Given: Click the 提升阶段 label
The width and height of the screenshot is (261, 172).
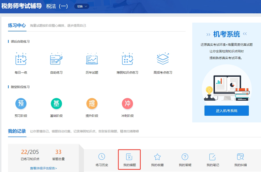Looking at the screenshot, I should click(92, 116).
